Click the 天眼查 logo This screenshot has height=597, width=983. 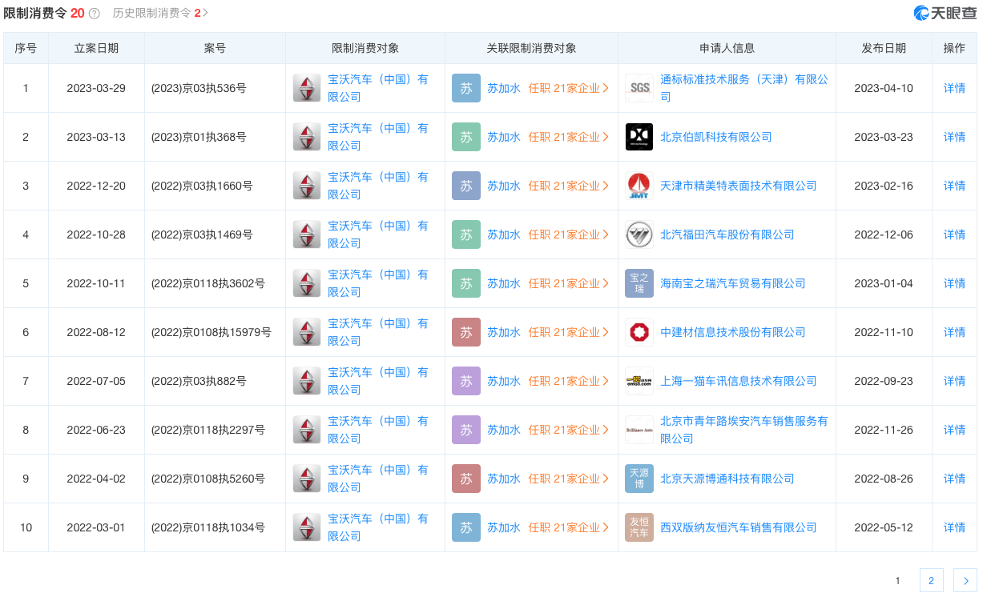coord(945,13)
